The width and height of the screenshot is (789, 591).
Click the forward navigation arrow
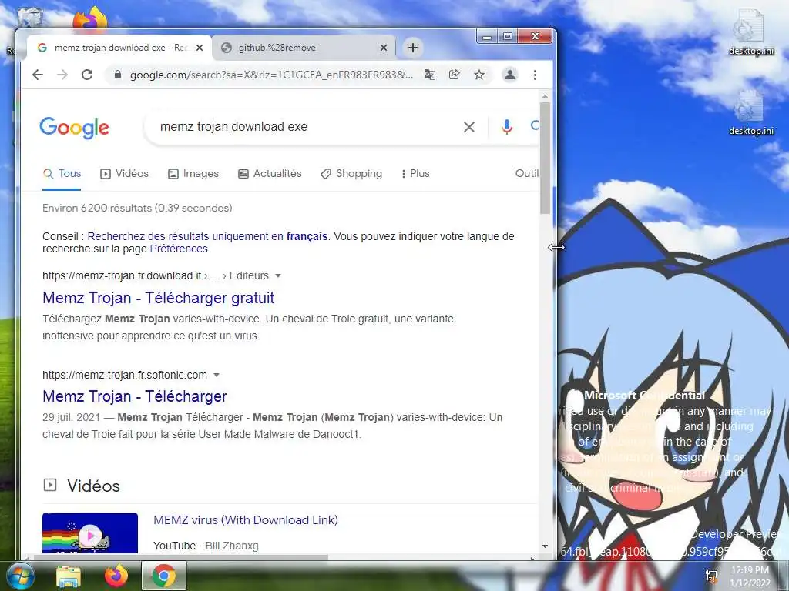pyautogui.click(x=62, y=75)
